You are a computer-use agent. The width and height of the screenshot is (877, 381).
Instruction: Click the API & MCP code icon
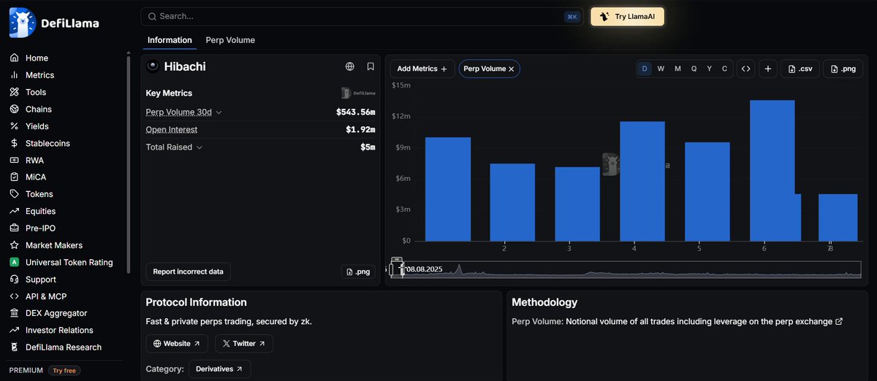pos(14,296)
